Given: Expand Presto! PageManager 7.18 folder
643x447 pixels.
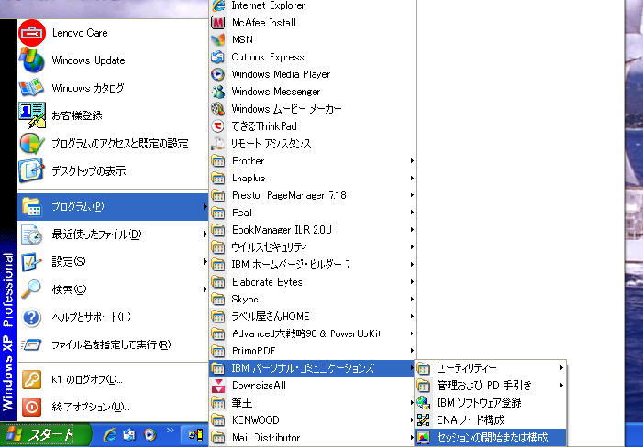Looking at the screenshot, I should 313,195.
